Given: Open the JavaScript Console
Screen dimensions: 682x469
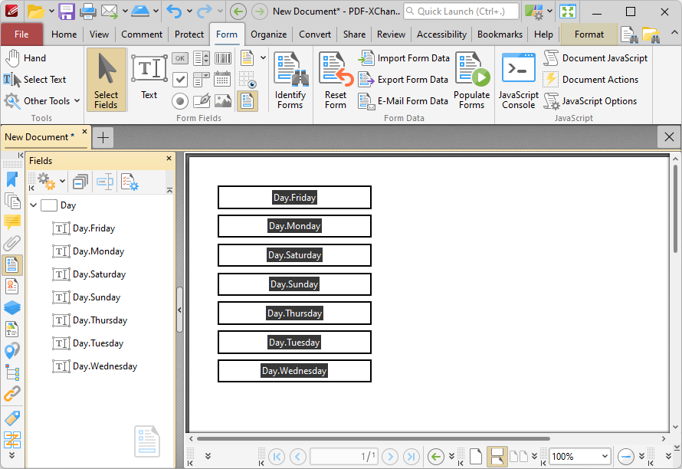Looking at the screenshot, I should coord(518,80).
